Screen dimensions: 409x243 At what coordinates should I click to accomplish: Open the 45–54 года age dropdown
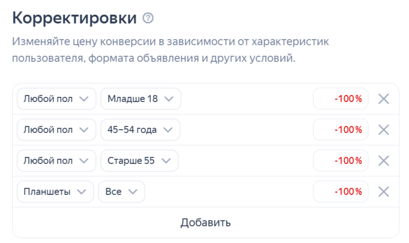[140, 130]
